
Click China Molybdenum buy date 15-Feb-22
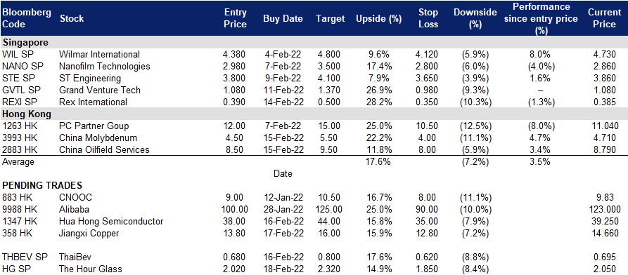283,138
